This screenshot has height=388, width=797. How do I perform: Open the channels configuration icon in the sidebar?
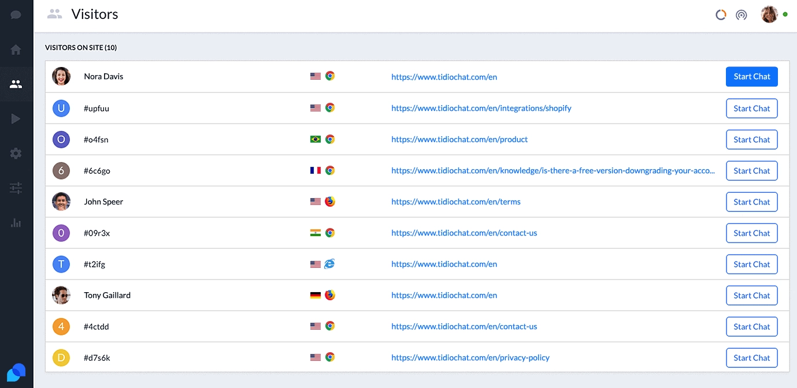tap(16, 188)
